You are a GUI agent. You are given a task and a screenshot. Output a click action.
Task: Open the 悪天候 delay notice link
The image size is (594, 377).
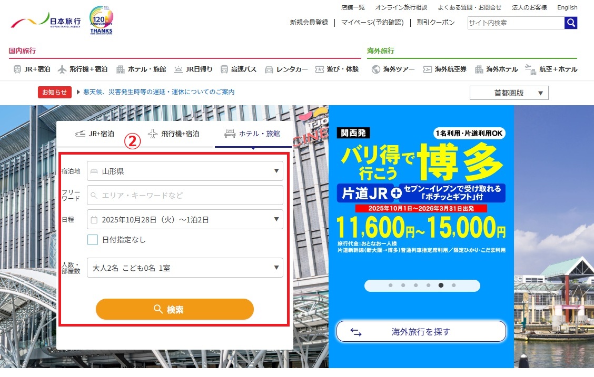[159, 92]
